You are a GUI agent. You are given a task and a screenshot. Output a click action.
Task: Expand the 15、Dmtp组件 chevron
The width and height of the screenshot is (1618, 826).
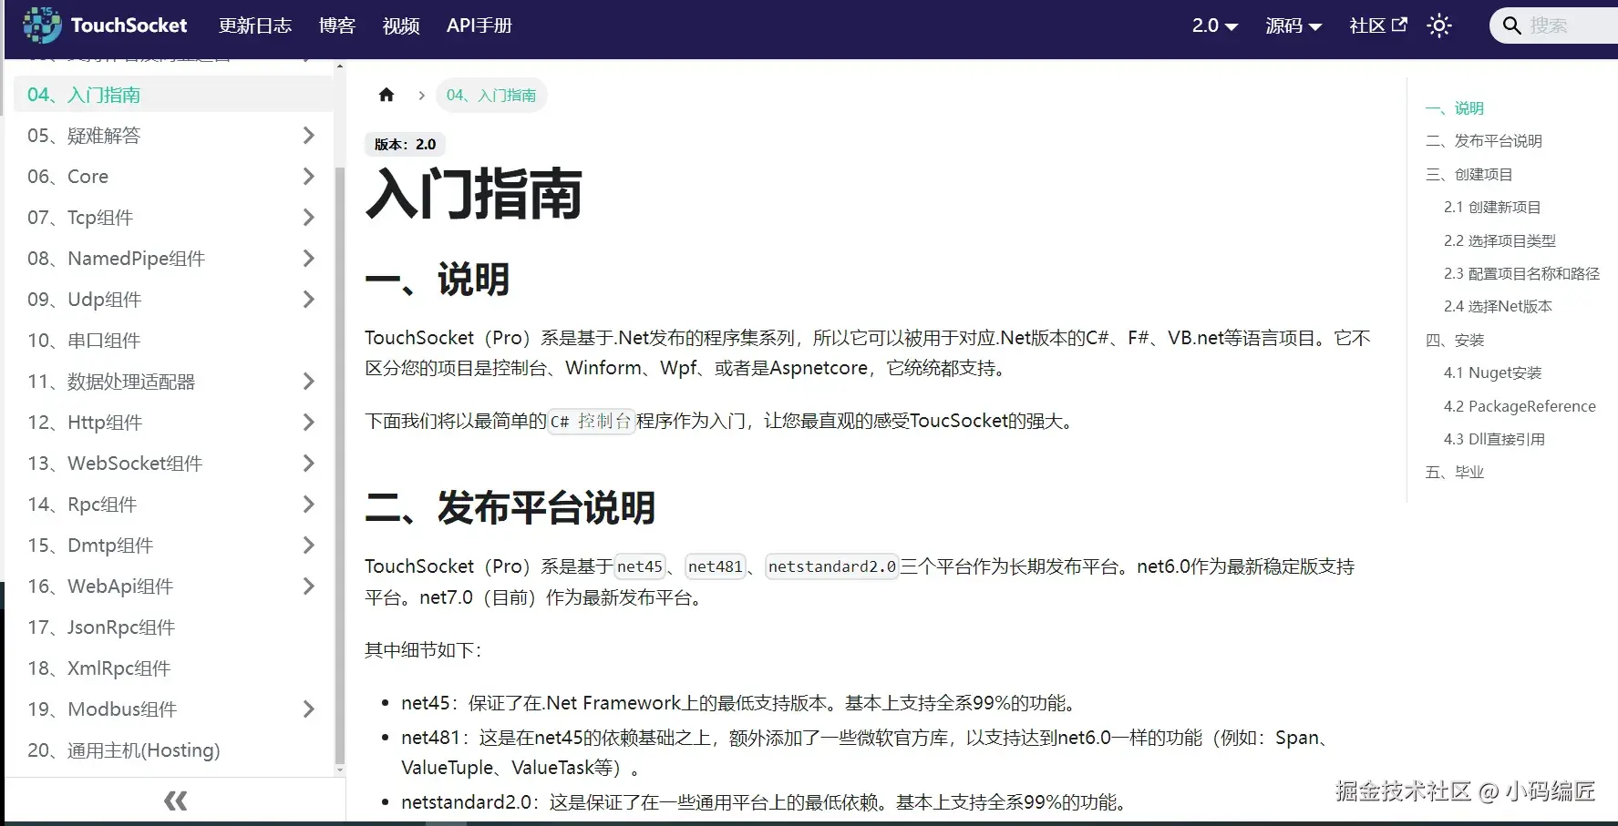(308, 546)
